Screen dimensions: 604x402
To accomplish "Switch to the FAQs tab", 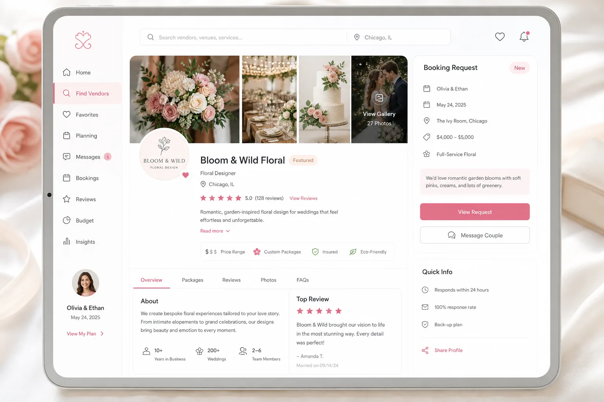I will click(x=303, y=280).
